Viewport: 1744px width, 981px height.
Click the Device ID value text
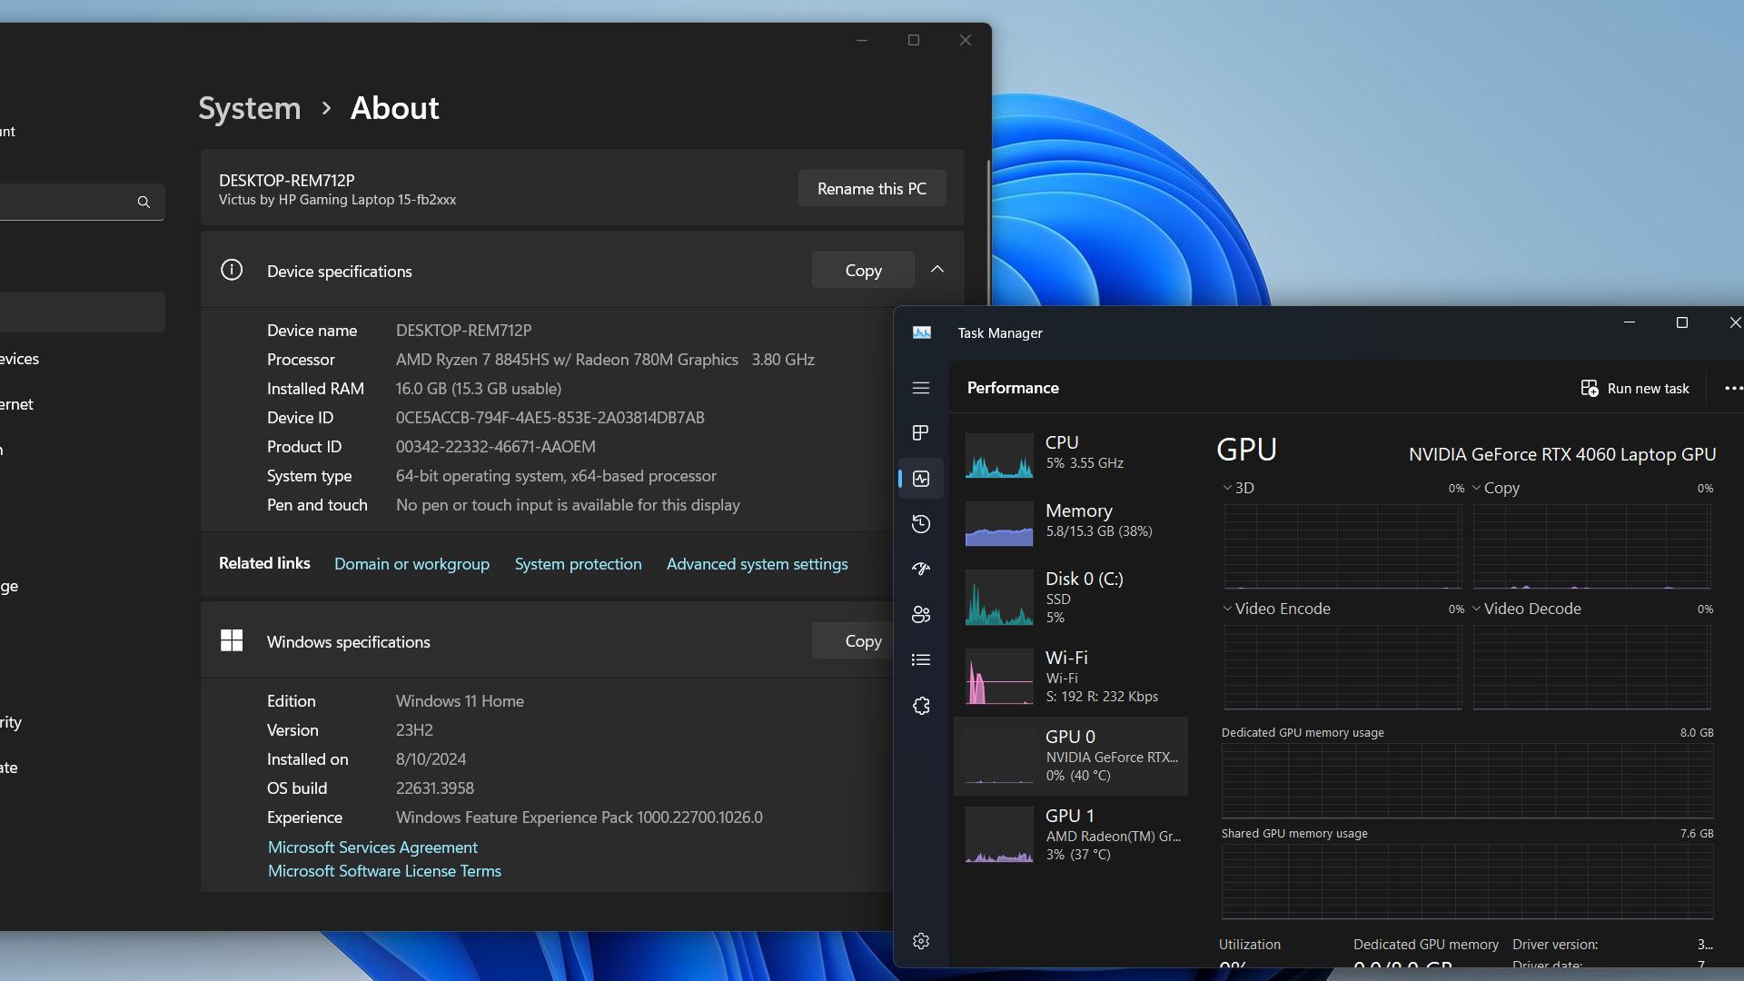(x=550, y=418)
